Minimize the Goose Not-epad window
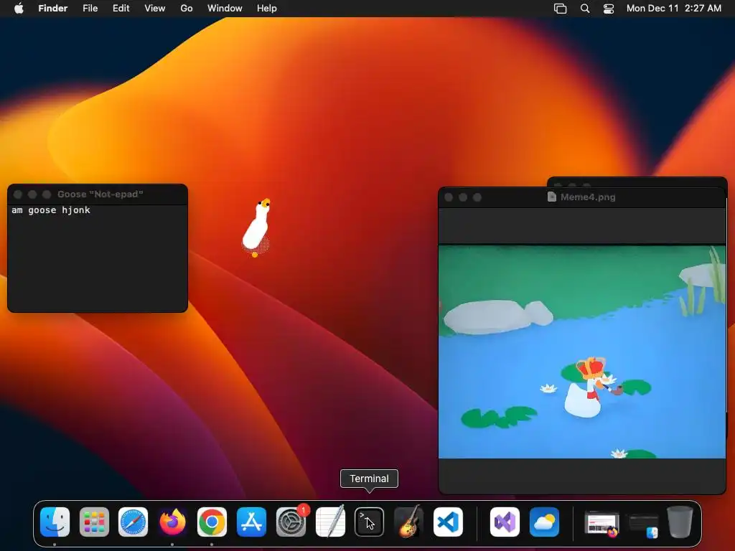 (32, 194)
